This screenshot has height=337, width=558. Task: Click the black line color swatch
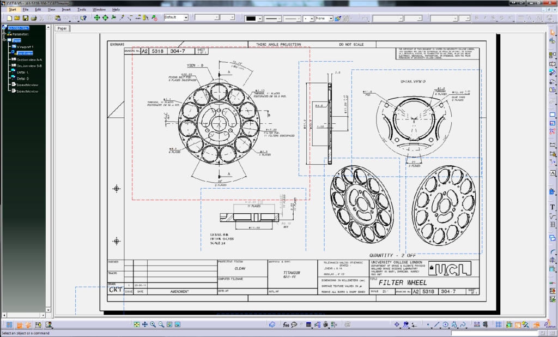tap(251, 19)
